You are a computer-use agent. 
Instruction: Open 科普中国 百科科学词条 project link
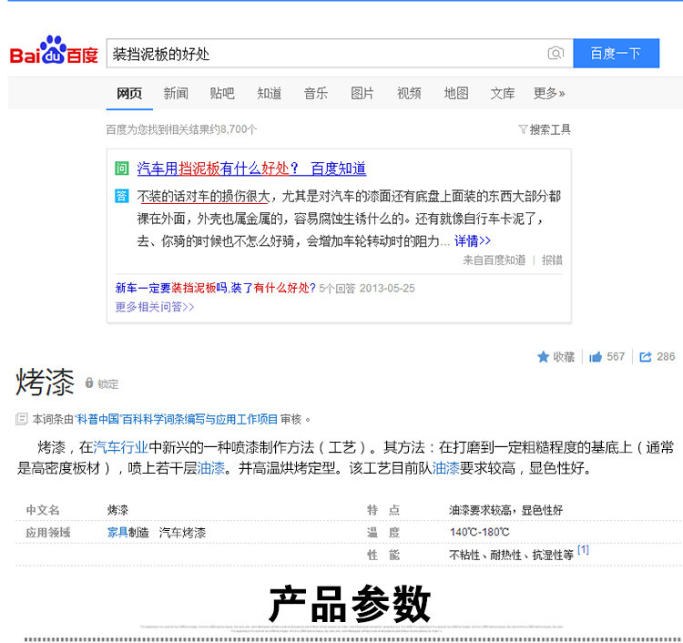tap(177, 419)
